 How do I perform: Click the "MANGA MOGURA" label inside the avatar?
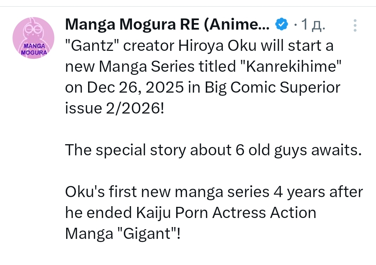(x=33, y=49)
